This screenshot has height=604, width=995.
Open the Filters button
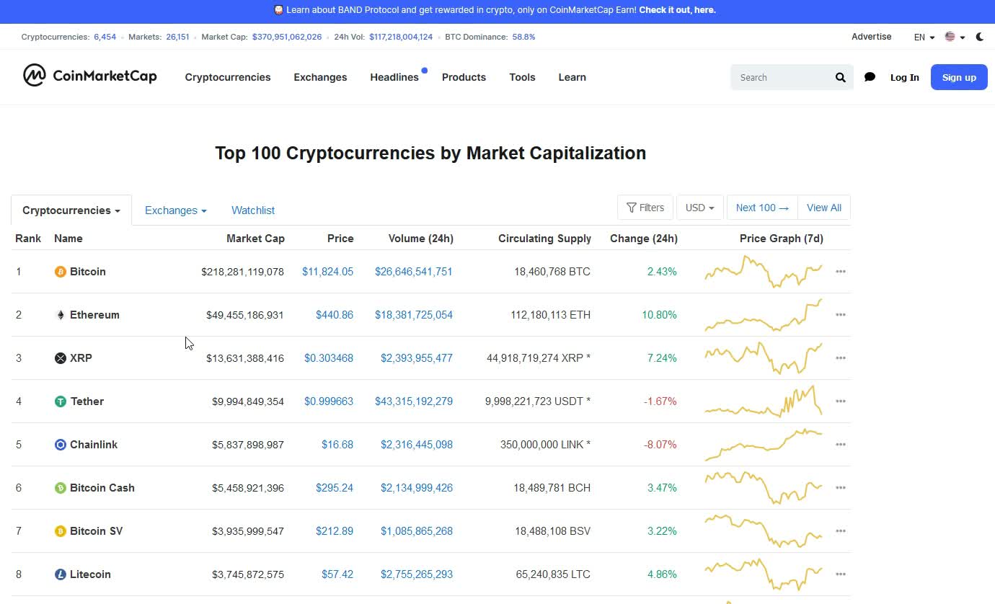[645, 208]
